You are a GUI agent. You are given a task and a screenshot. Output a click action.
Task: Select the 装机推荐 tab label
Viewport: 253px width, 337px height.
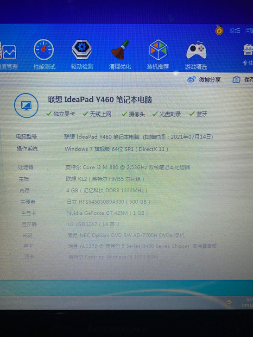click(x=158, y=67)
